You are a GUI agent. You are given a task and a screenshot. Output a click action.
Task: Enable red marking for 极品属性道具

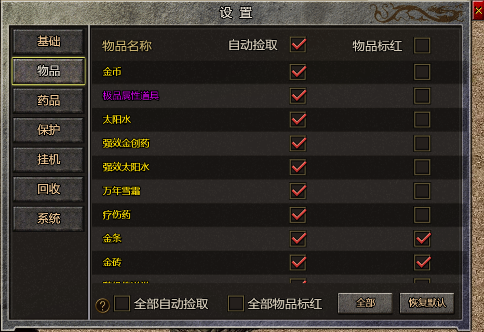coord(422,96)
